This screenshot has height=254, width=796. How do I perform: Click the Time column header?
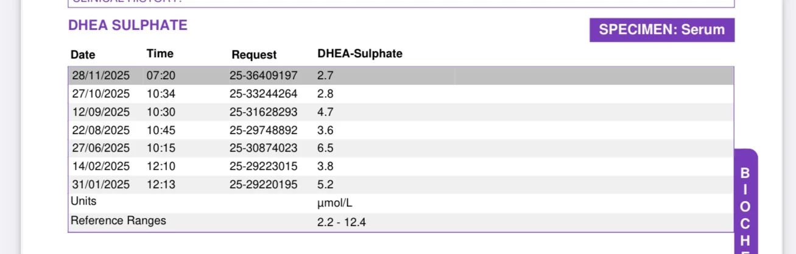tap(160, 54)
